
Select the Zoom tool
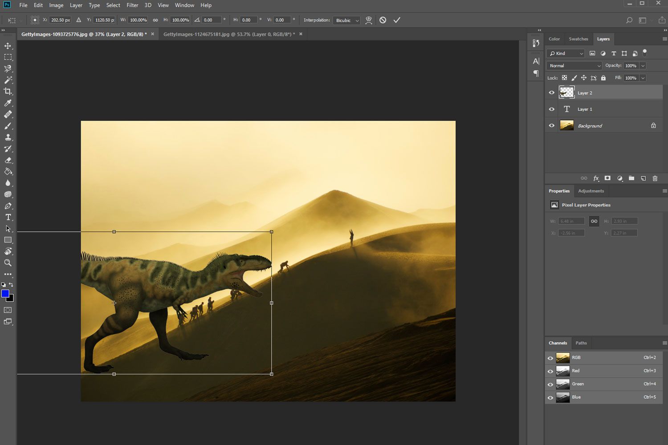click(8, 263)
